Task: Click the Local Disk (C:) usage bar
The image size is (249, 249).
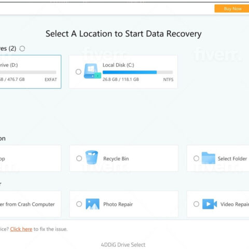Action: 137,72
